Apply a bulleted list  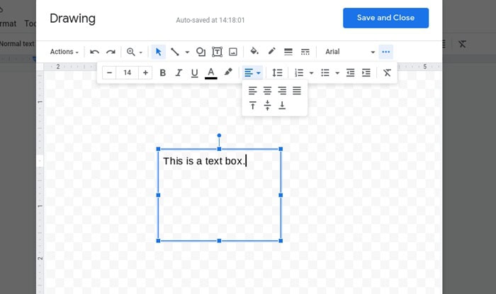(x=325, y=73)
